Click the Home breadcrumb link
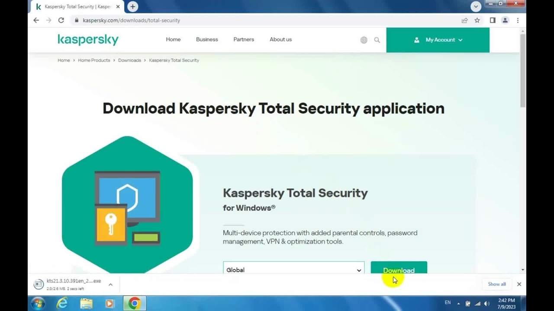This screenshot has height=311, width=554. 64,60
